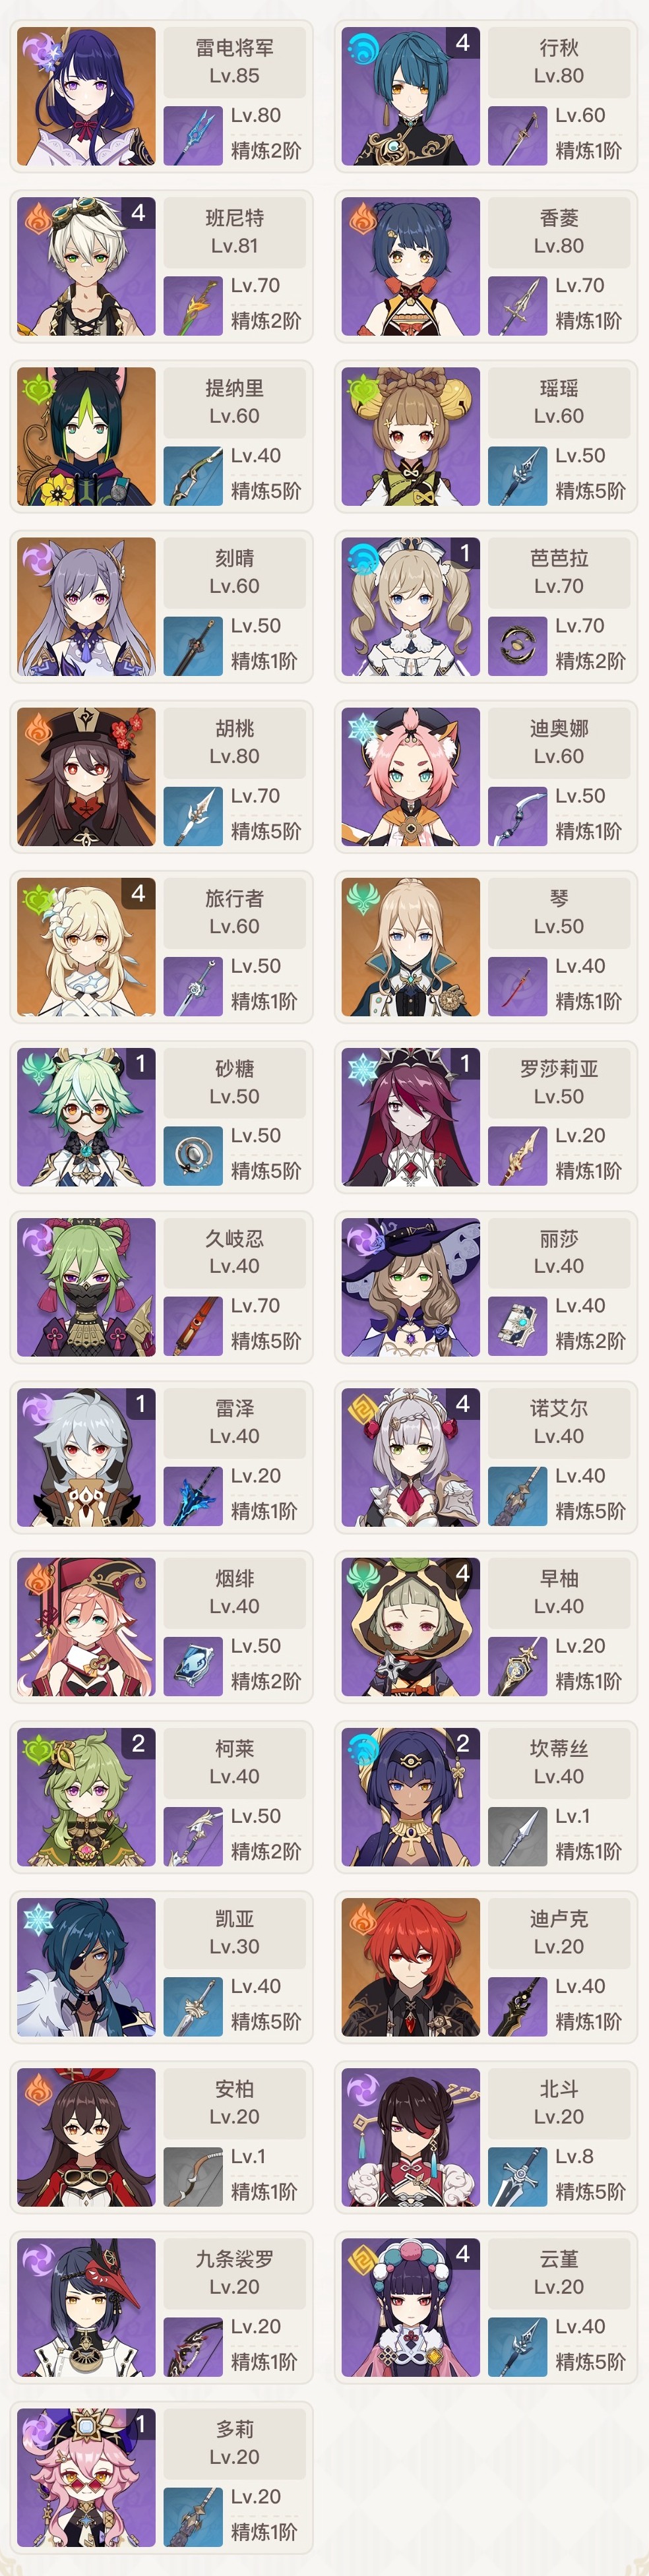This screenshot has width=649, height=2576.
Task: Open 提纳里's character portrait
Action: point(86,436)
